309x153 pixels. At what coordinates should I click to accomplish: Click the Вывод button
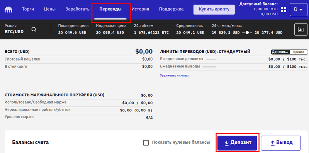(281, 143)
